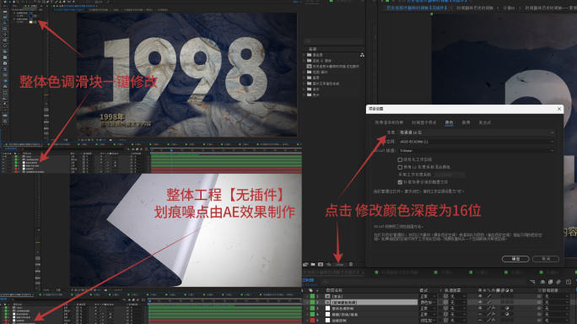Switch to the 时间显示样式 tab
The width and height of the screenshot is (577, 324).
tap(424, 122)
